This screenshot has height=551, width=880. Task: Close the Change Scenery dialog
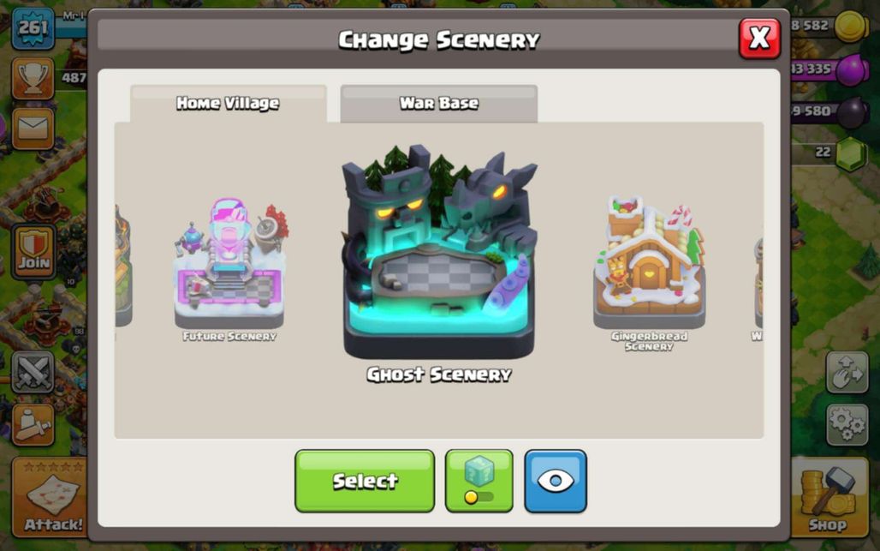[x=759, y=39]
